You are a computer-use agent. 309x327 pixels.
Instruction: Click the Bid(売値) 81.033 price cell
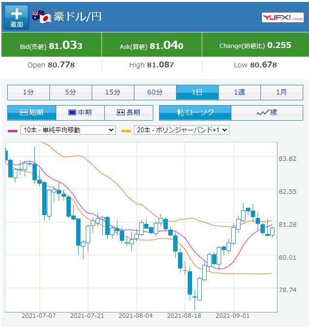point(51,45)
